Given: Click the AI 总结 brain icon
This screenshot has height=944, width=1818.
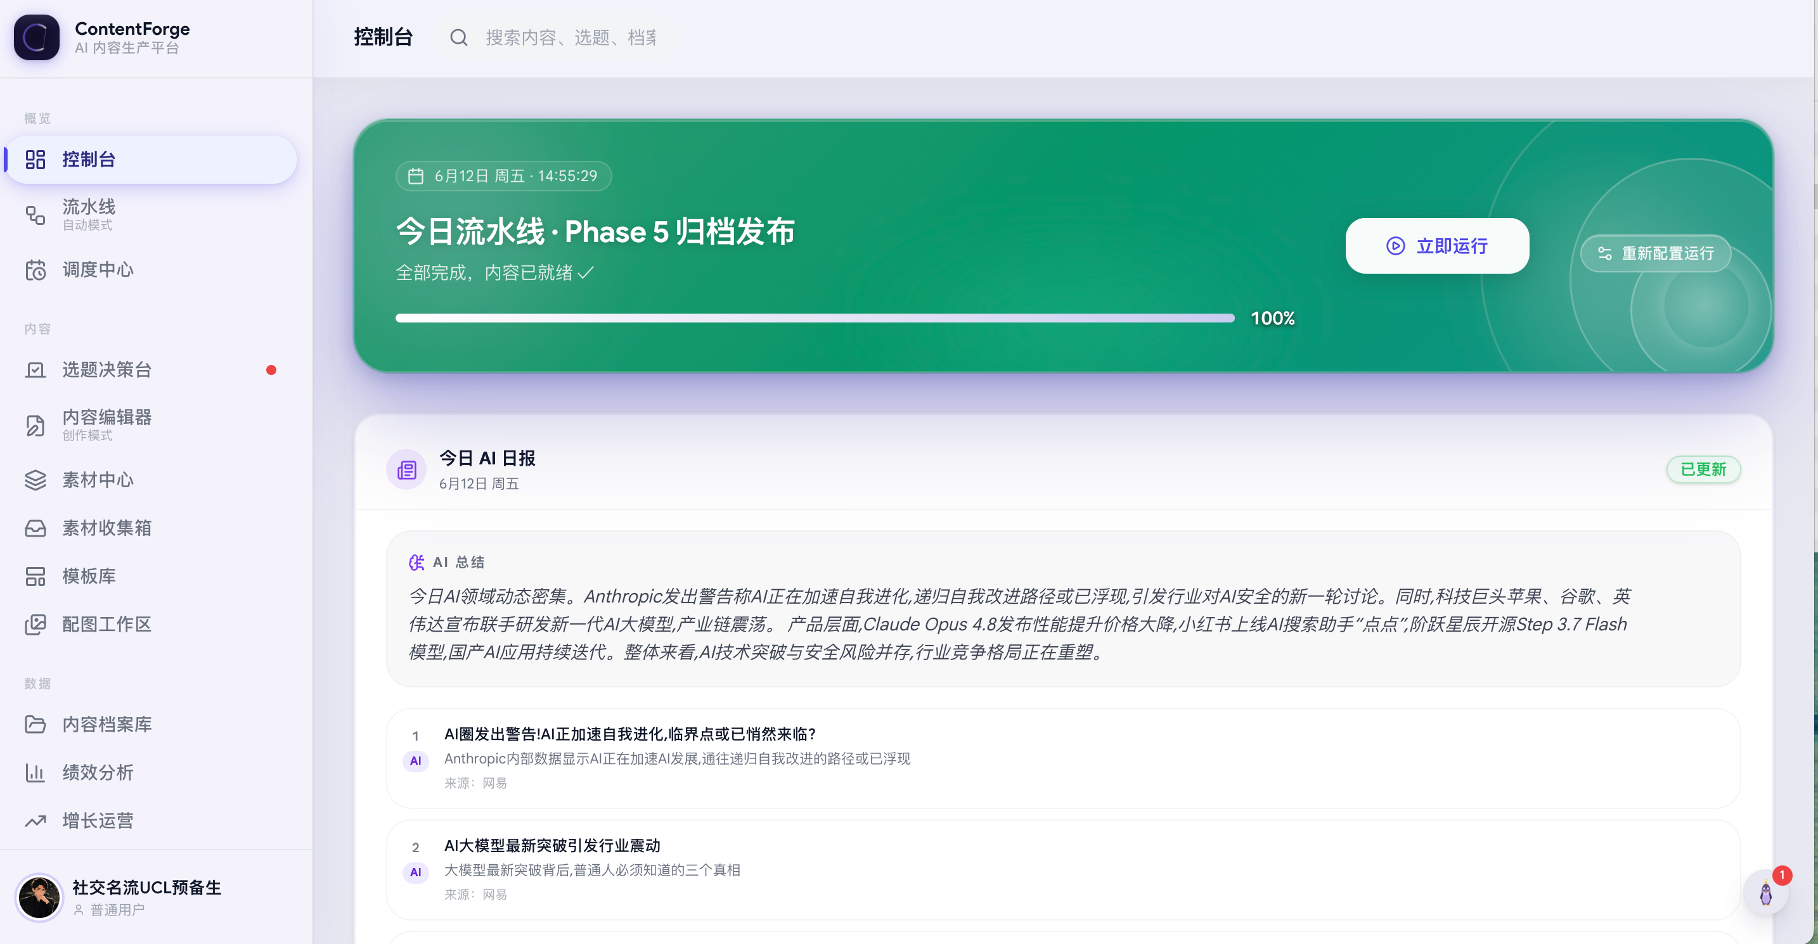Looking at the screenshot, I should click(x=416, y=563).
